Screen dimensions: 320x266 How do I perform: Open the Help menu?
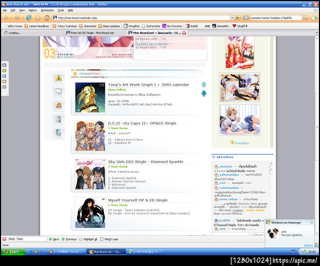click(70, 10)
